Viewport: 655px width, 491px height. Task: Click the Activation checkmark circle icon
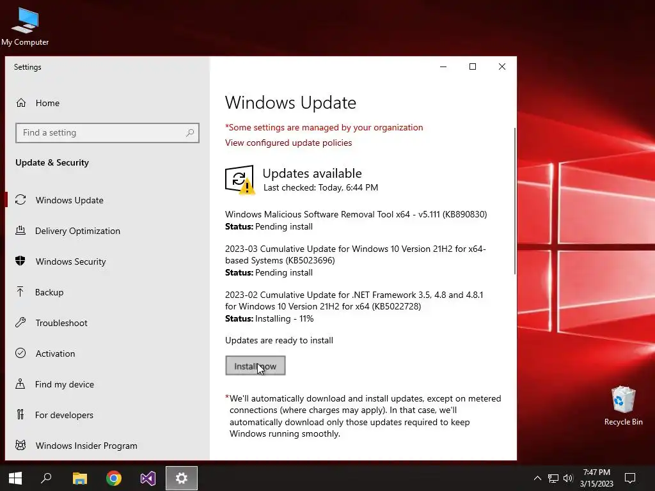[x=20, y=353]
